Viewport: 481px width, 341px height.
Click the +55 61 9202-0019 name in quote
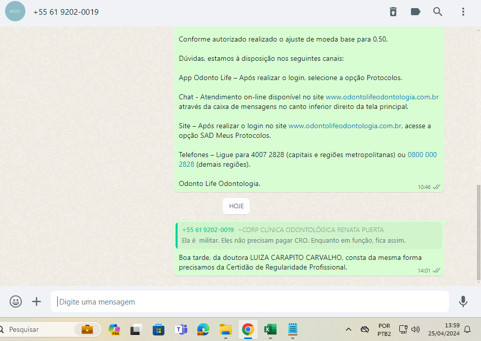[x=208, y=230]
